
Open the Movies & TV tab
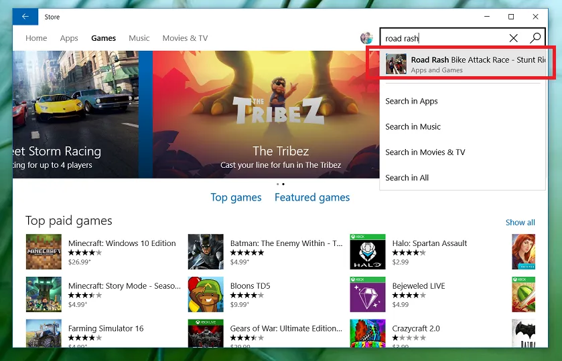[185, 38]
